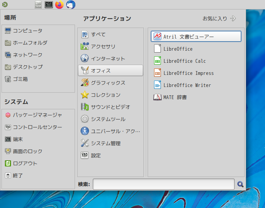Open コントロールセンター icon
This screenshot has height=208, width=265.
click(x=8, y=127)
